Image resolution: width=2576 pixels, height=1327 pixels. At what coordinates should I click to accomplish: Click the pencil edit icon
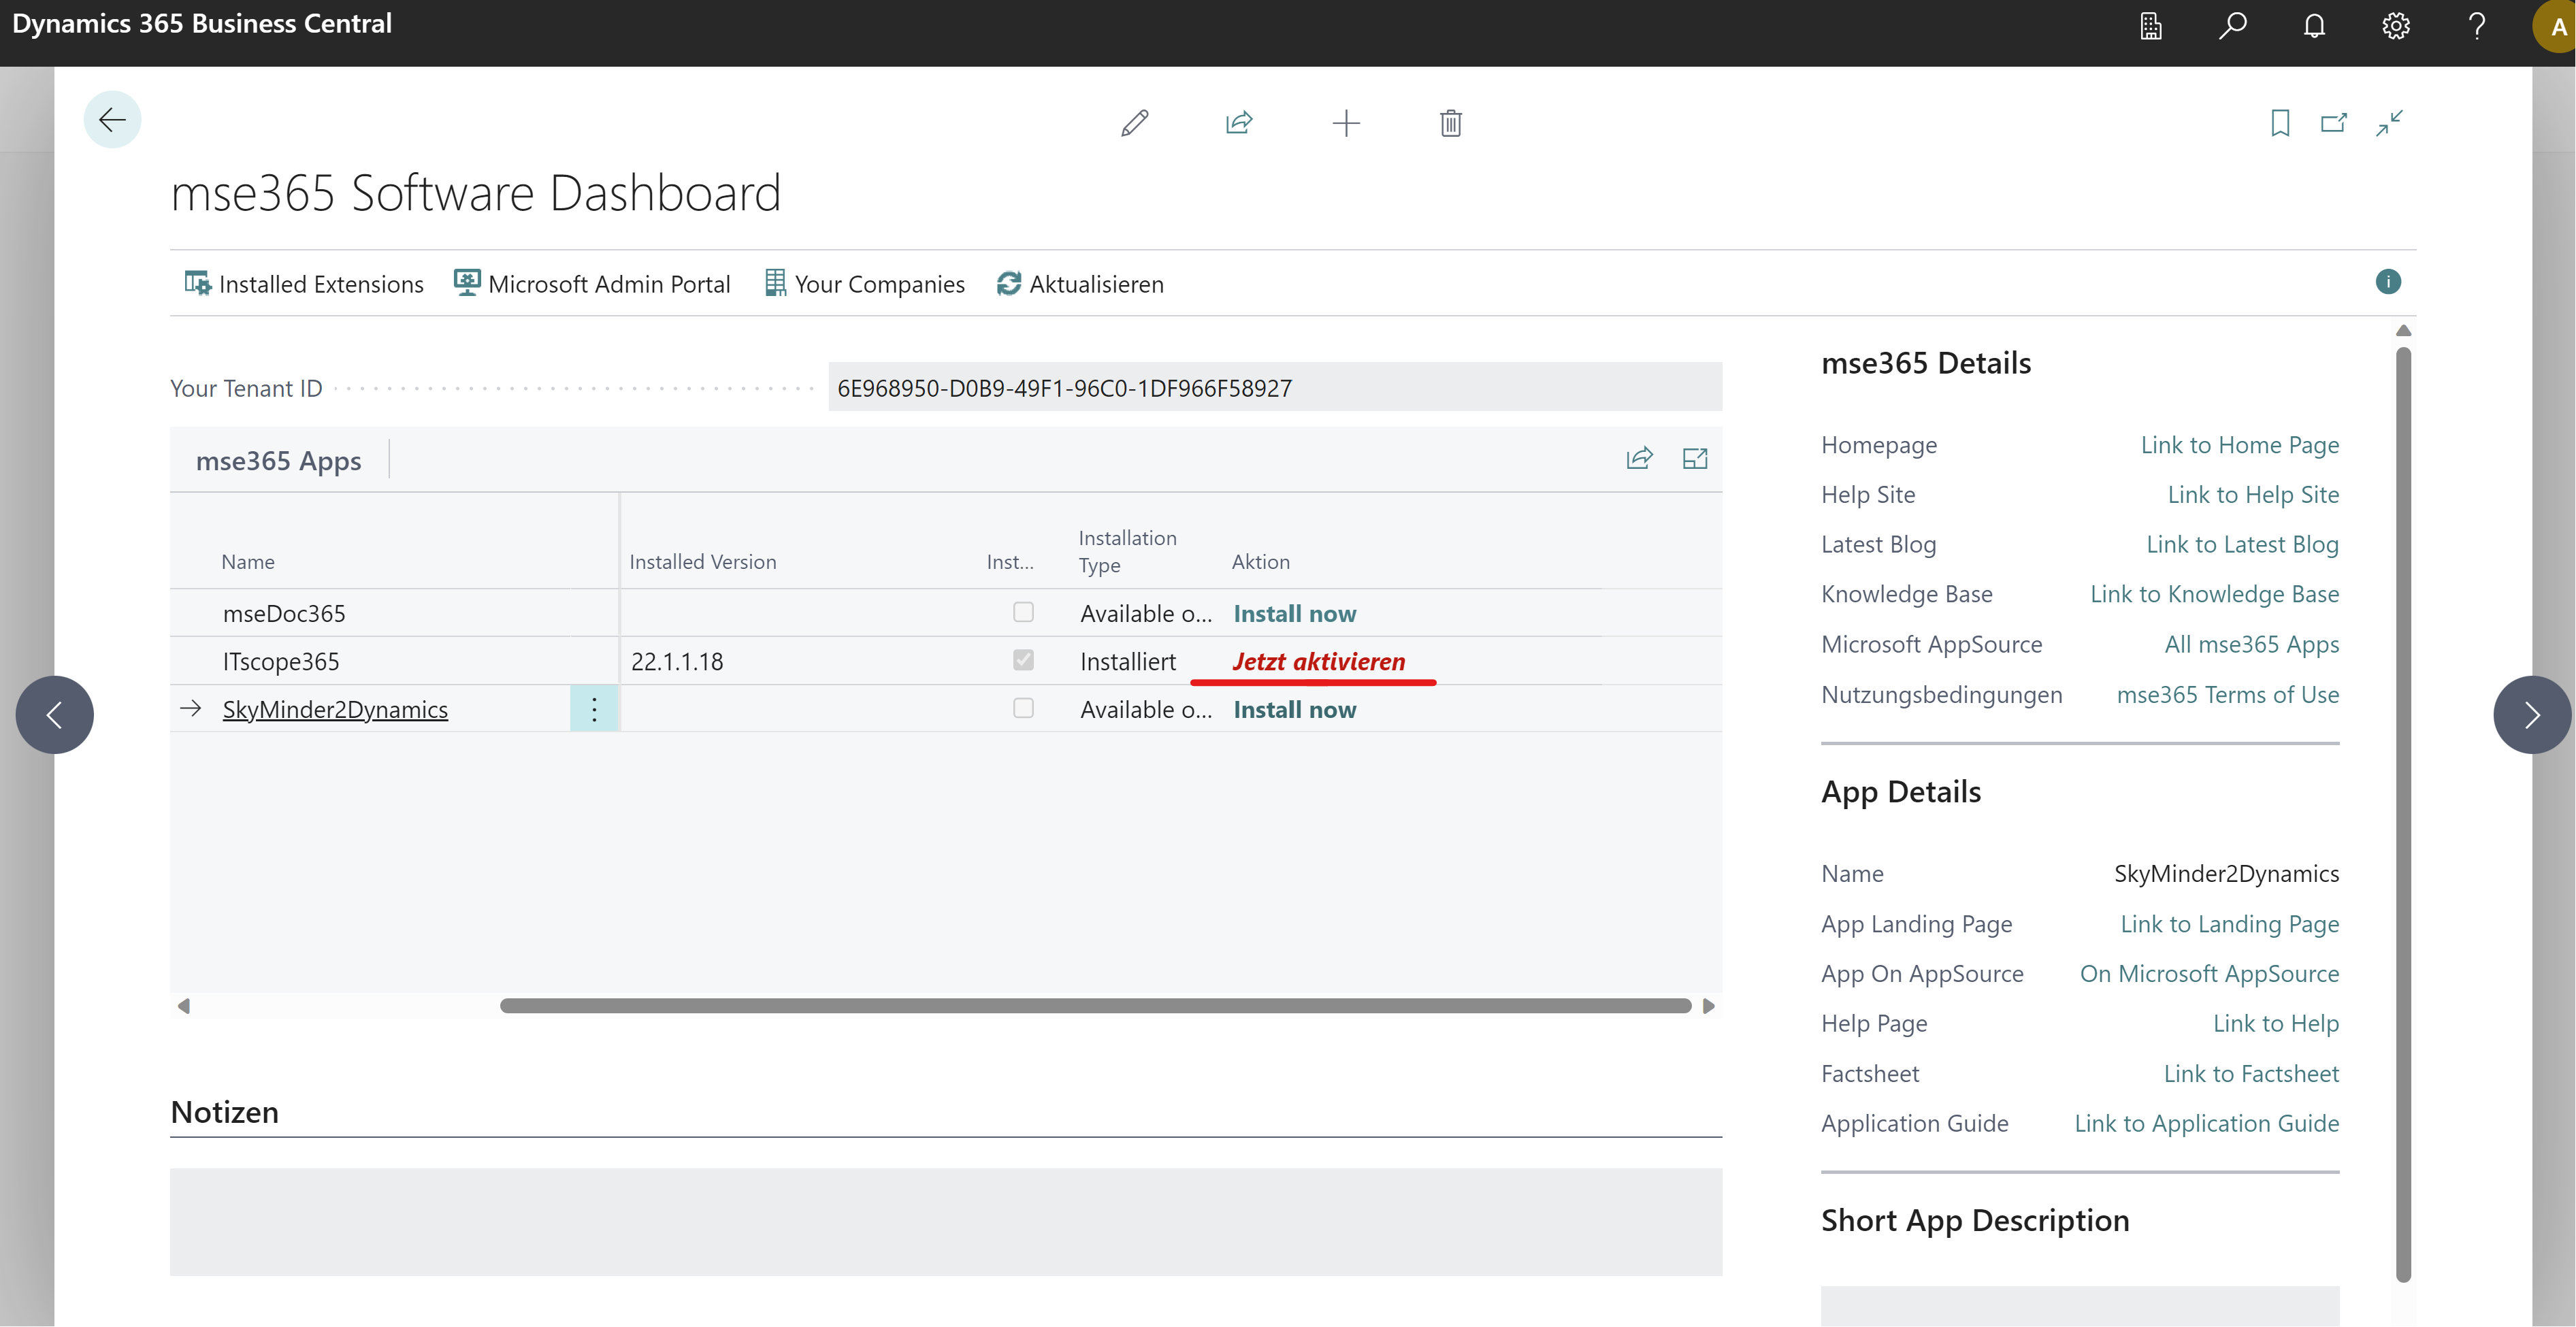(x=1134, y=123)
